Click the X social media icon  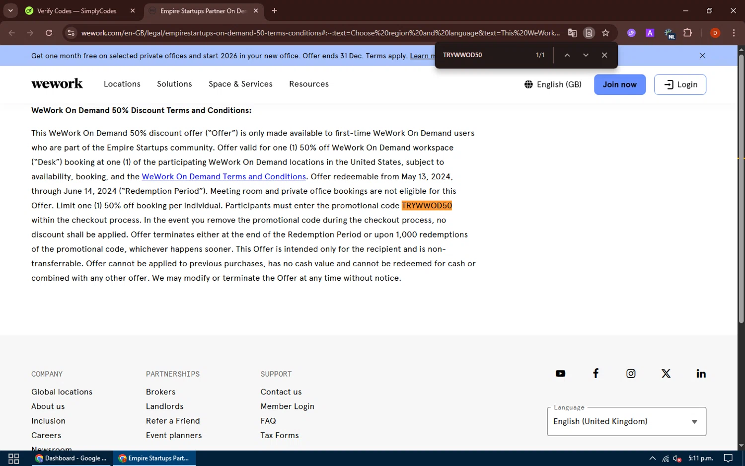pyautogui.click(x=666, y=374)
